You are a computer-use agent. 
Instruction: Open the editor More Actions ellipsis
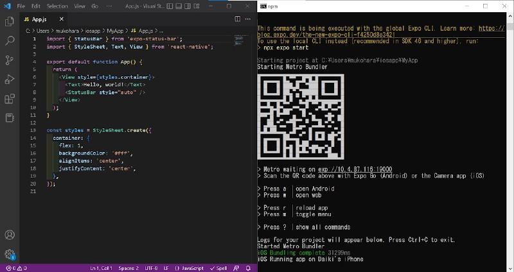click(248, 19)
